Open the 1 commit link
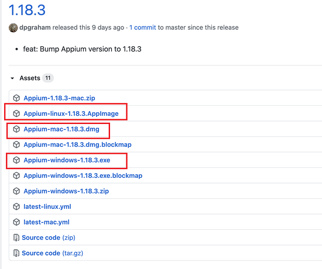This screenshot has width=322, height=269. 142,27
